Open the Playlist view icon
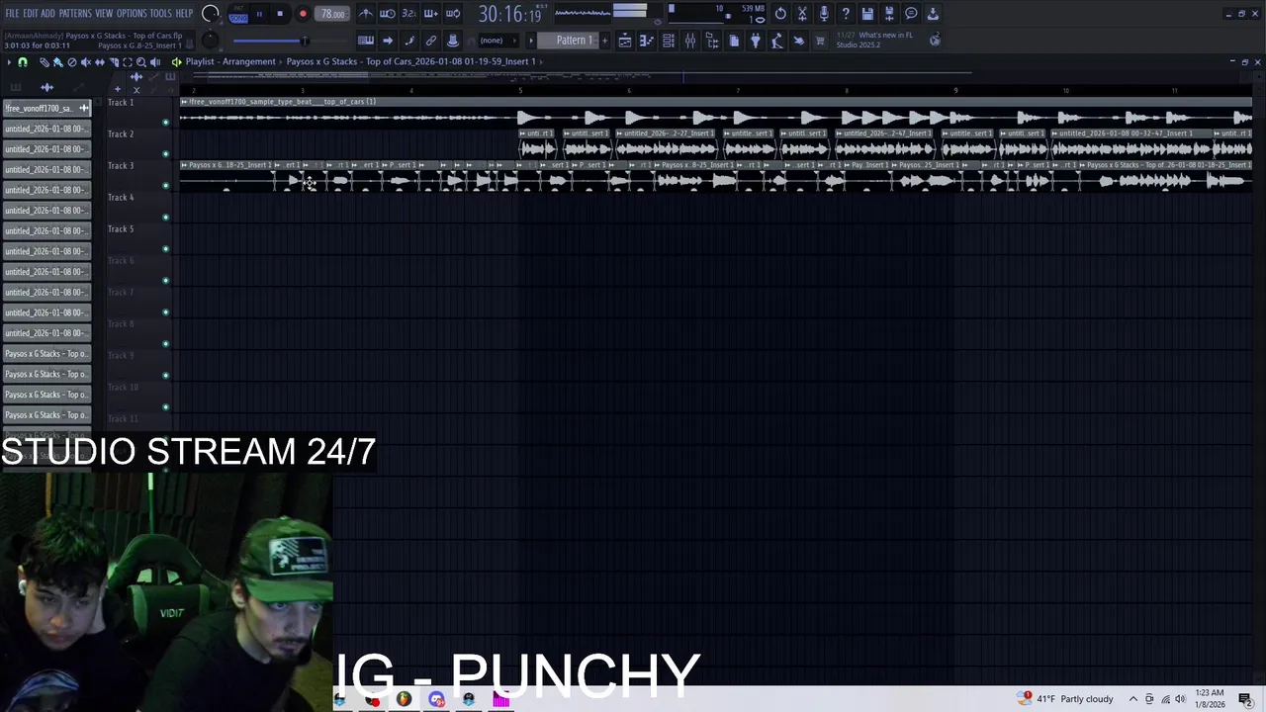The image size is (1266, 712). (x=625, y=41)
